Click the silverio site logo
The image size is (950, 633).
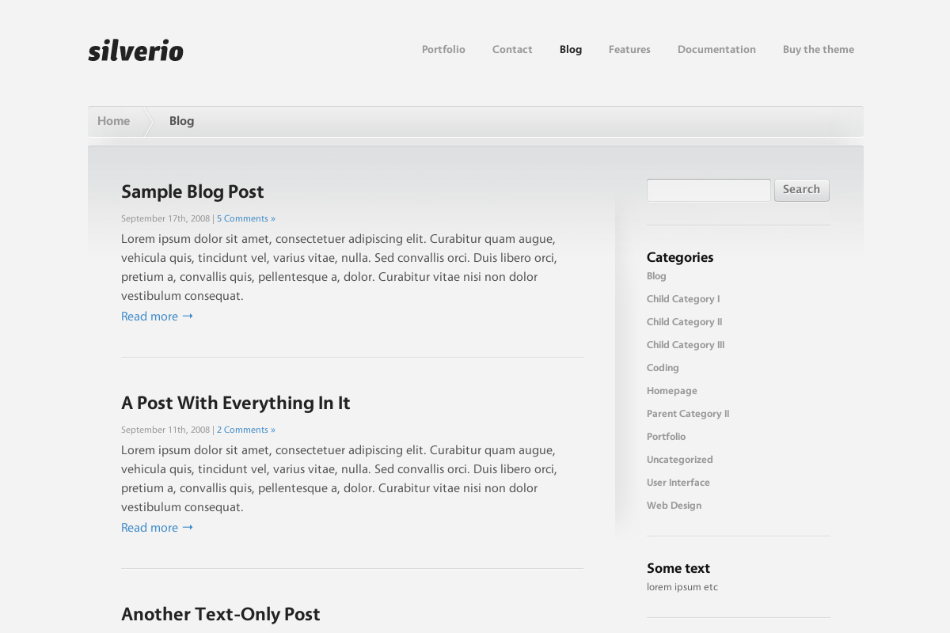[x=135, y=51]
